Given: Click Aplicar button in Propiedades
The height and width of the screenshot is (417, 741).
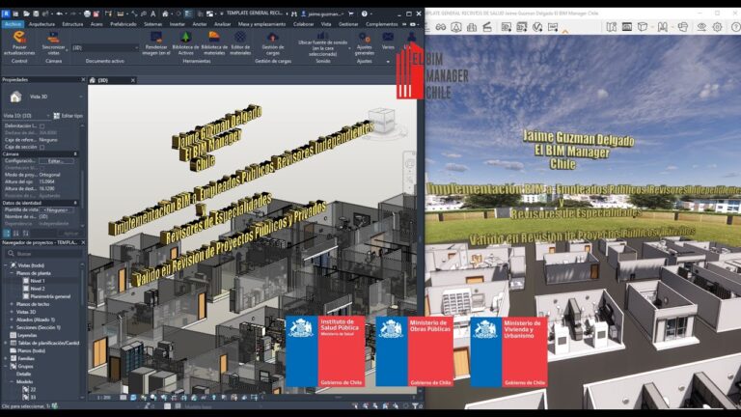Looking at the screenshot, I should click(70, 234).
